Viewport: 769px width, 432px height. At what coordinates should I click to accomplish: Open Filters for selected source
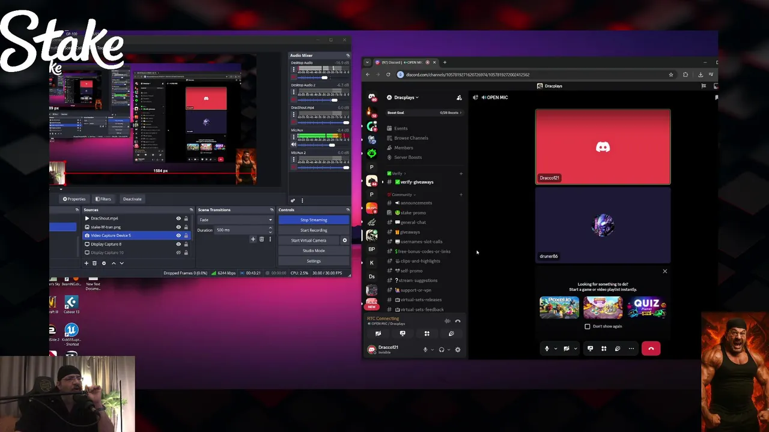point(104,199)
